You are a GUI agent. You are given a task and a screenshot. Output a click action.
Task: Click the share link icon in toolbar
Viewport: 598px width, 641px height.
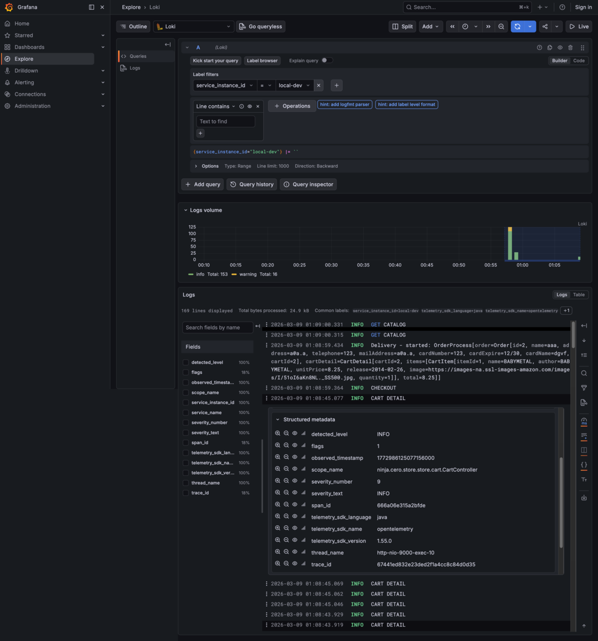click(x=545, y=27)
